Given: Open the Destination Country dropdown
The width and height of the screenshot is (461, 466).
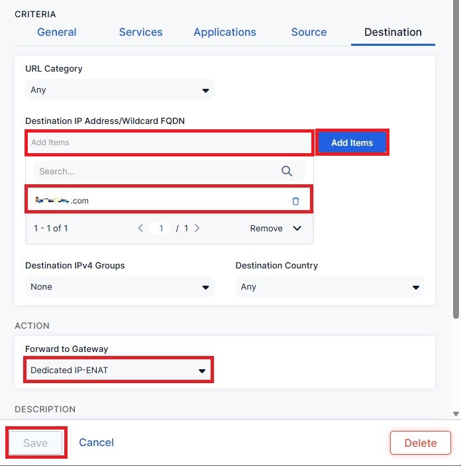Looking at the screenshot, I should 330,287.
